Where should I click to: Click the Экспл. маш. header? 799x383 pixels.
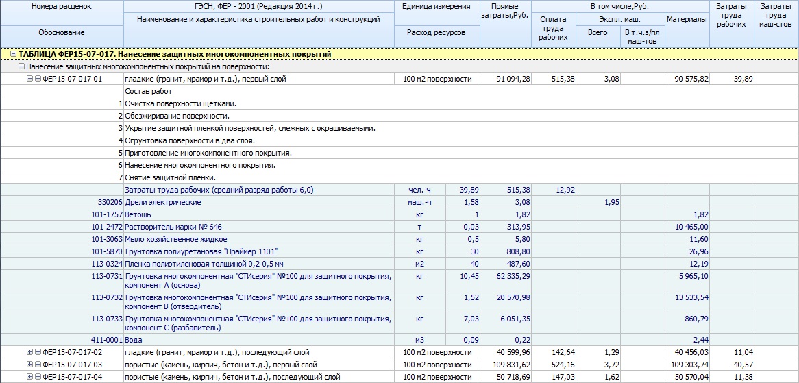[619, 19]
